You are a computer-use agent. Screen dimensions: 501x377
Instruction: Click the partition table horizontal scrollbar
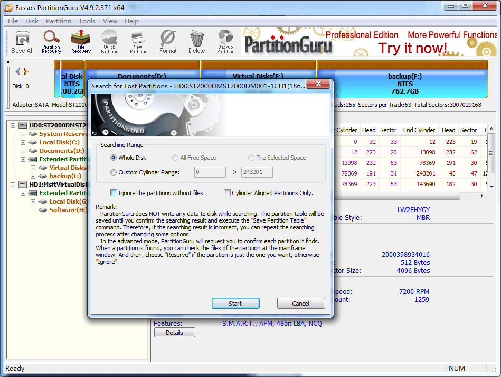point(396,196)
